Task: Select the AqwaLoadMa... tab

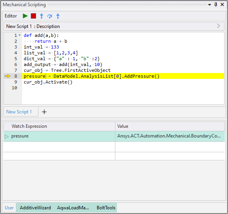Action: point(73,208)
